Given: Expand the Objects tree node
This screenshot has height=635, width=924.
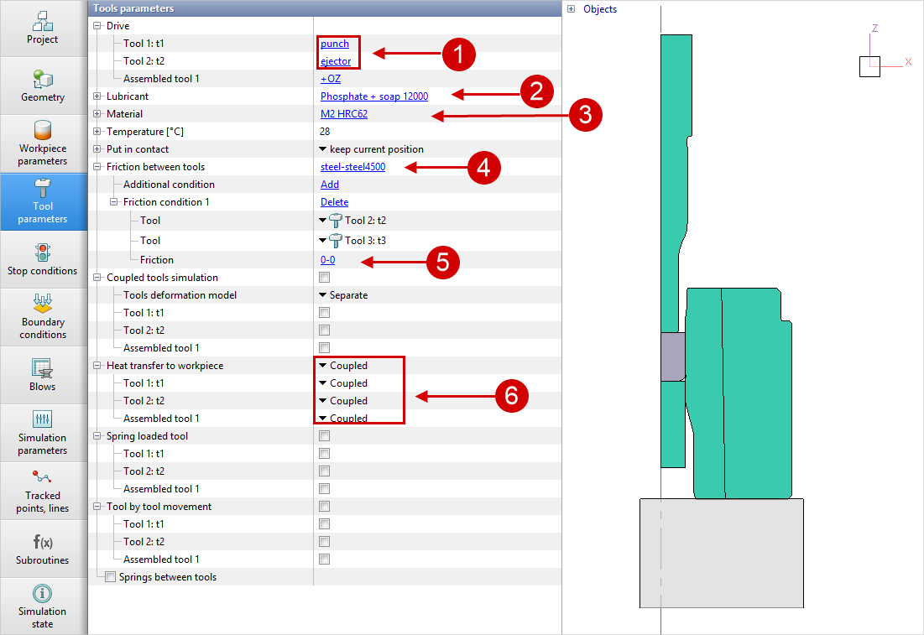Looking at the screenshot, I should click(572, 9).
